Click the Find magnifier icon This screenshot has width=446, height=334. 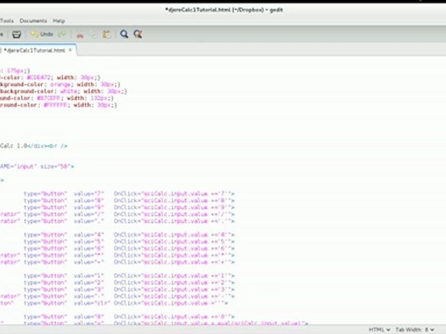[124, 34]
